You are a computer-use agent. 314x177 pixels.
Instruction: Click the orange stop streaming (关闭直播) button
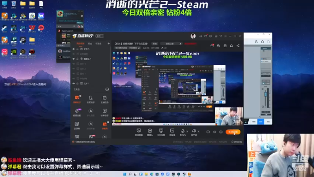click(x=233, y=132)
